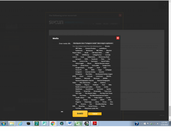Open Adobe Acrobat Reader from the taskbar
This screenshot has width=171, height=137.
[x=95, y=124]
